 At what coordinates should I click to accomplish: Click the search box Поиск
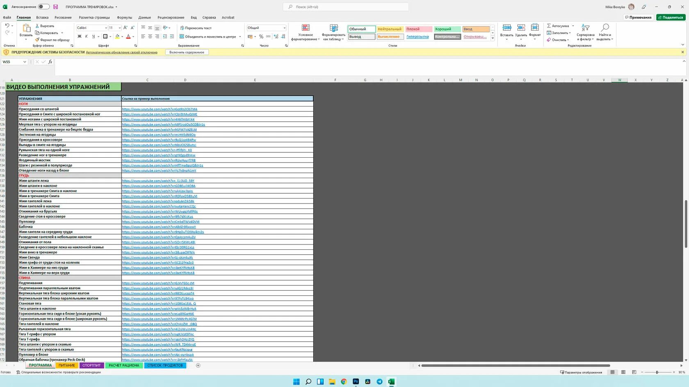coord(346,7)
